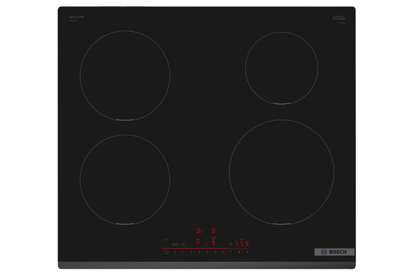The image size is (414, 276).
Task: Tap the INDUCTION label at top-left corner
Action: click(77, 17)
